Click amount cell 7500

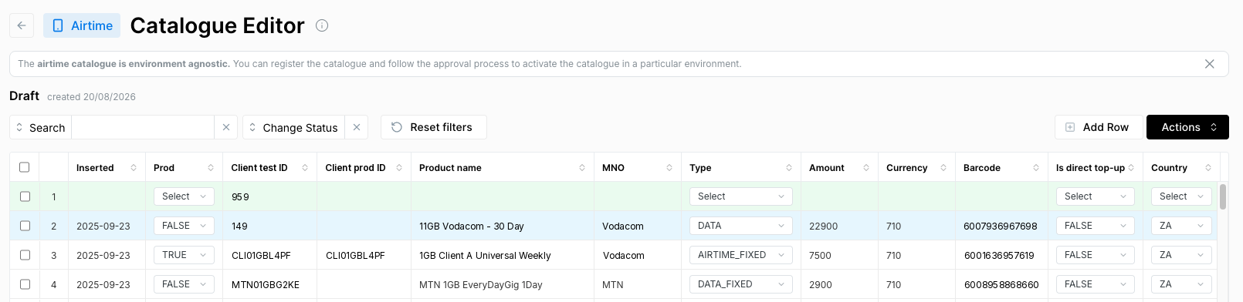[839, 255]
